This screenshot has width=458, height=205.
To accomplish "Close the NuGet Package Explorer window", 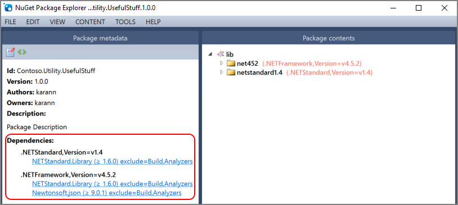I will (444, 8).
